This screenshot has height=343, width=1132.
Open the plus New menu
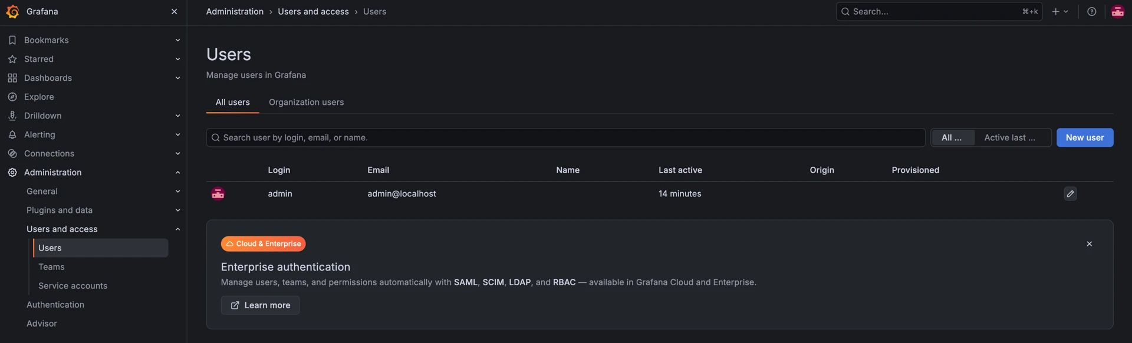click(x=1060, y=12)
